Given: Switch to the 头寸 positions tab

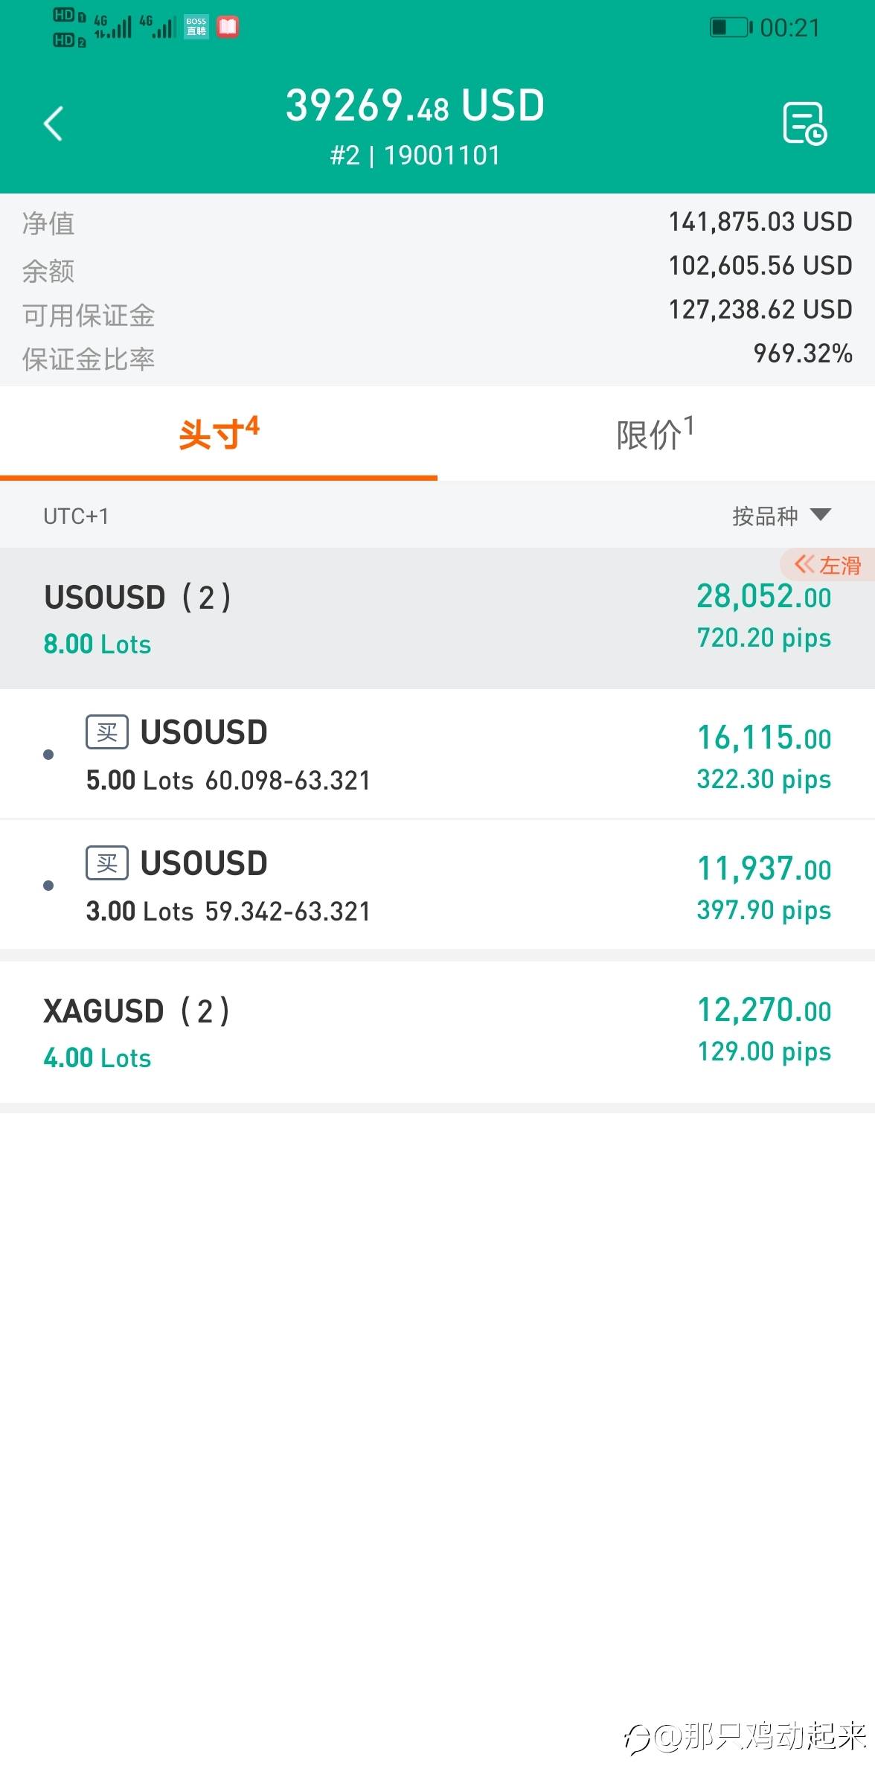Looking at the screenshot, I should pyautogui.click(x=219, y=434).
